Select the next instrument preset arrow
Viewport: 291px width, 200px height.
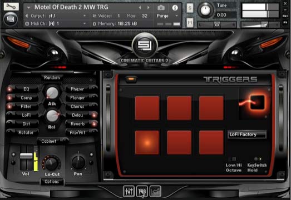pyautogui.click(x=149, y=7)
